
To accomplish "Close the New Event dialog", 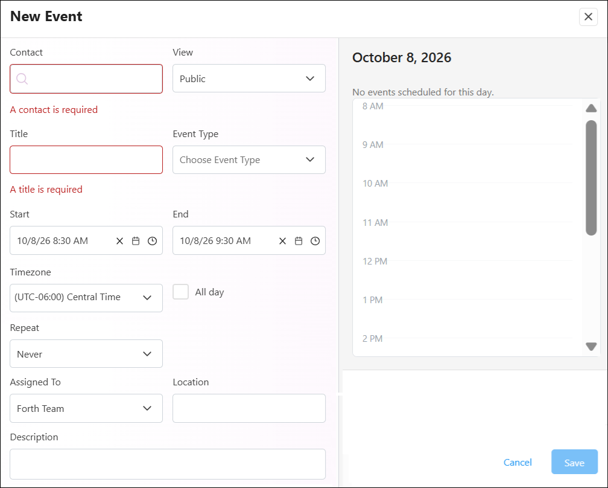I will 588,17.
